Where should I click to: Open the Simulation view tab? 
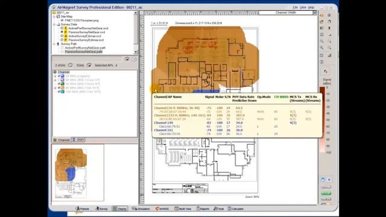(x=141, y=209)
